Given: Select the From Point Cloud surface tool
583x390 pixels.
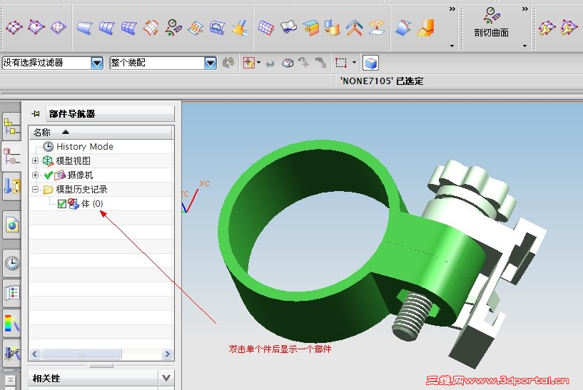Looking at the screenshot, I should 59,28.
